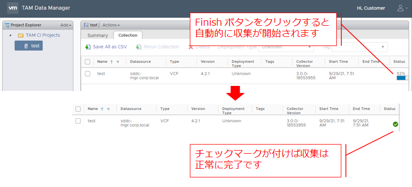
Task: Click the Start Time header, upper table
Action: [x=338, y=62]
